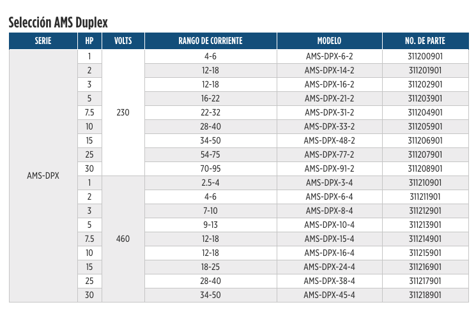476x314 pixels.
Task: Click the MODELO column header
Action: (x=330, y=41)
